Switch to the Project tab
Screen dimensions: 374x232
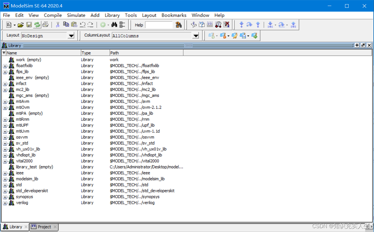tap(44, 227)
